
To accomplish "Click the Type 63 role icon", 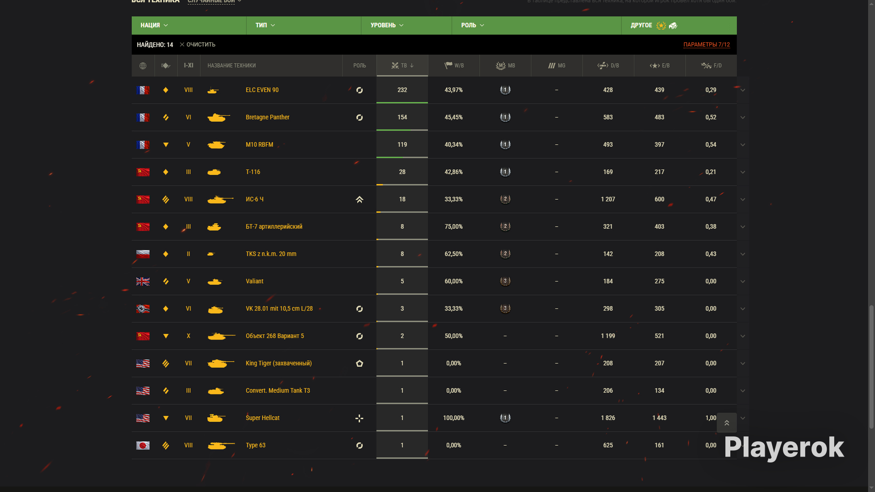I will coord(360,445).
